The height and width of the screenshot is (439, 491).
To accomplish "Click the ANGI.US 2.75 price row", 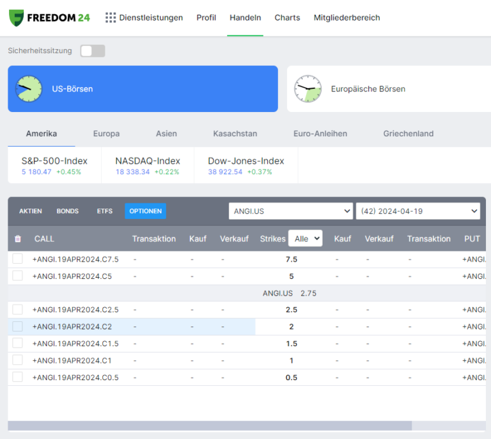I will (x=247, y=293).
